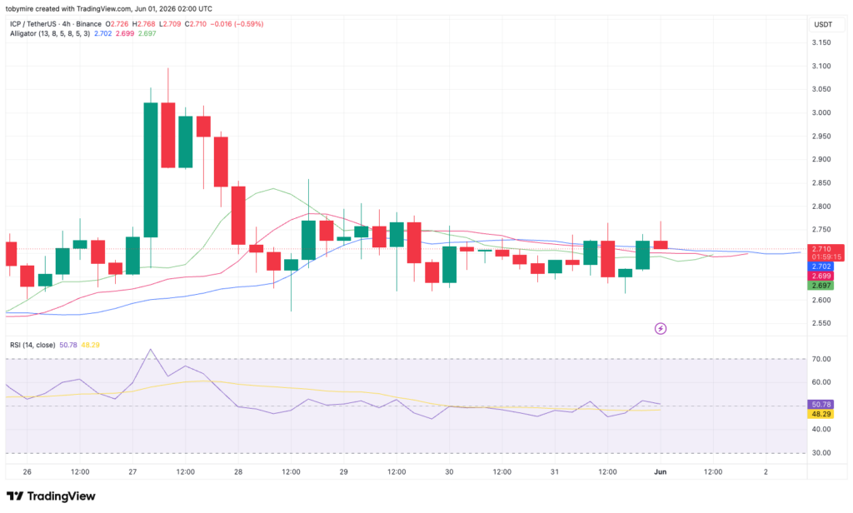Click the pink 2.699 price axis tag
The width and height of the screenshot is (853, 513).
[821, 276]
